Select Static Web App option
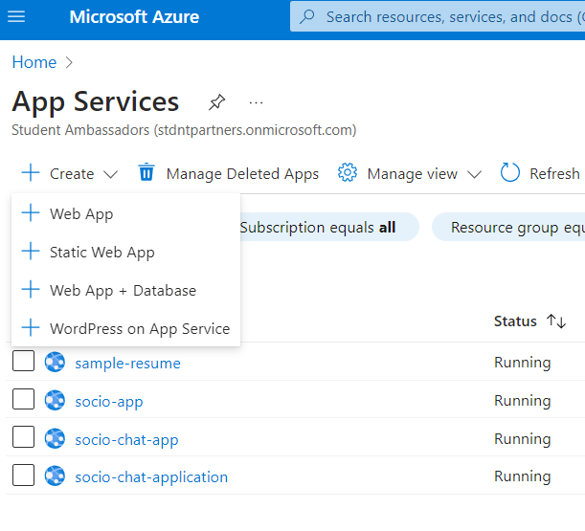 pos(101,253)
